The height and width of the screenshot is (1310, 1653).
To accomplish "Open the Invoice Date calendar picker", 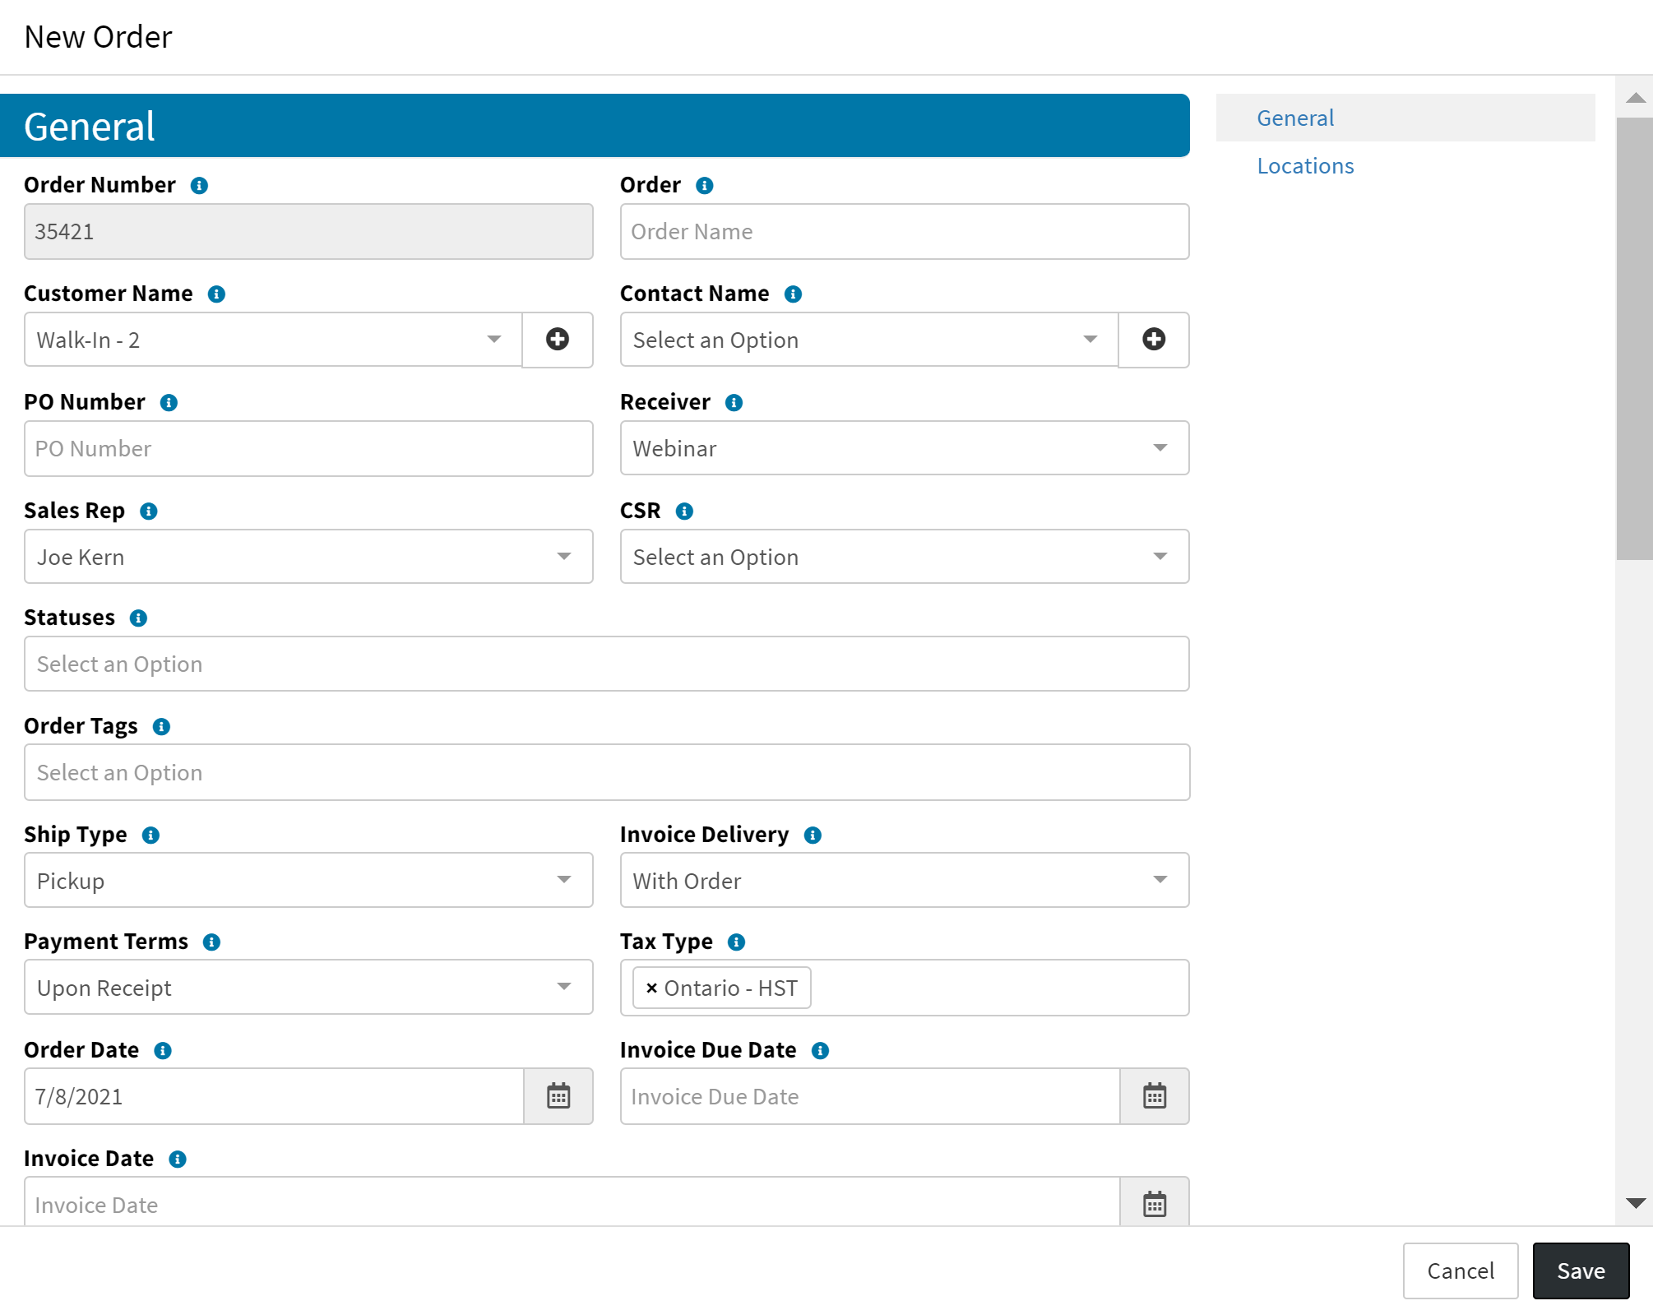I will (x=1155, y=1204).
